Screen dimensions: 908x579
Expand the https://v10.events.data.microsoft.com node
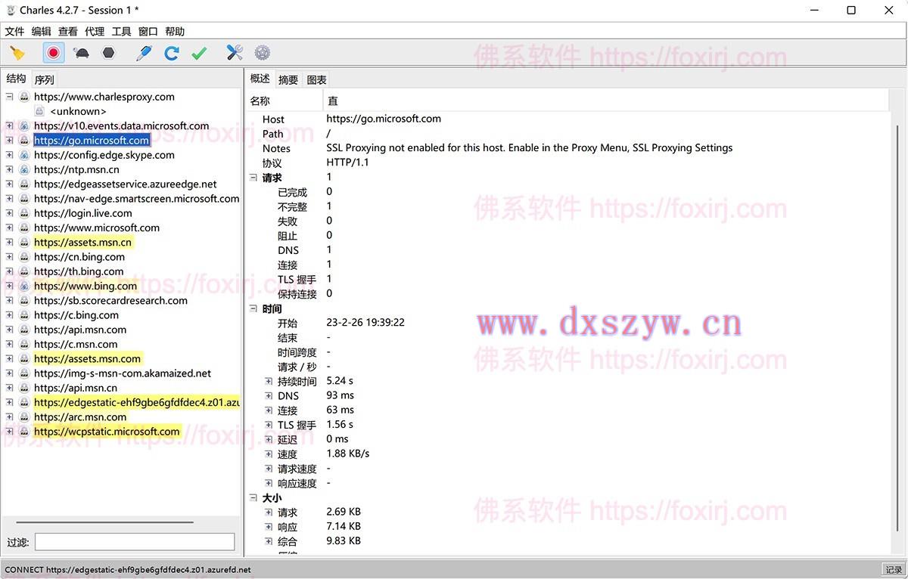[x=9, y=125]
